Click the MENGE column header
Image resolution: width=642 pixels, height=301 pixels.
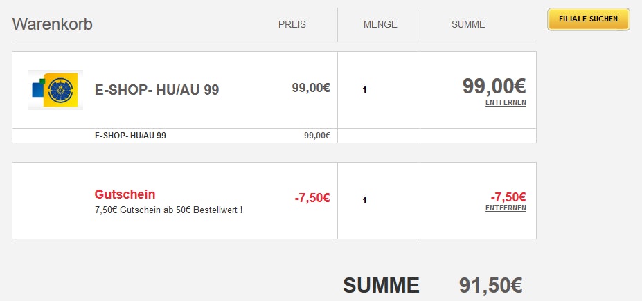[380, 24]
